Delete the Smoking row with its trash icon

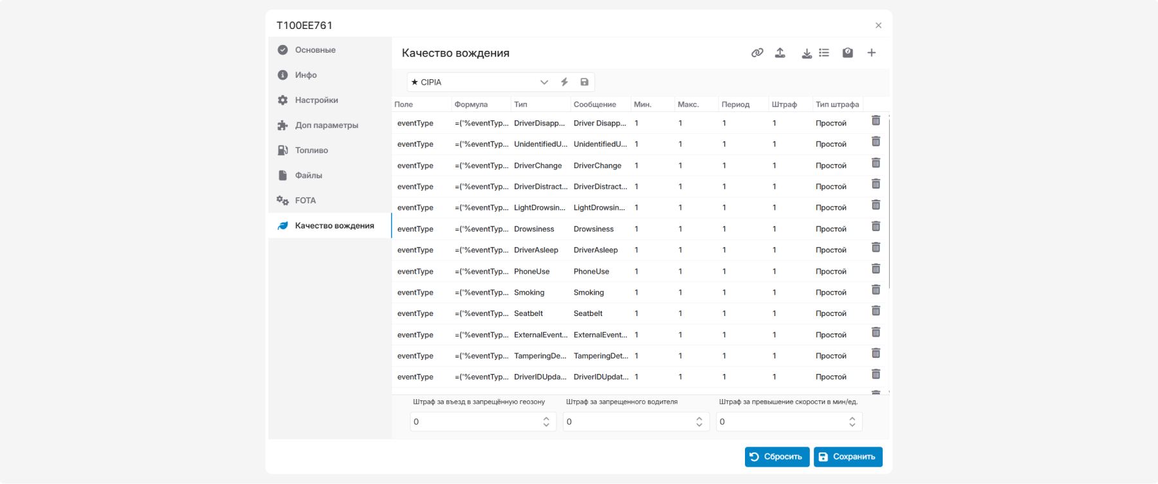pyautogui.click(x=876, y=290)
